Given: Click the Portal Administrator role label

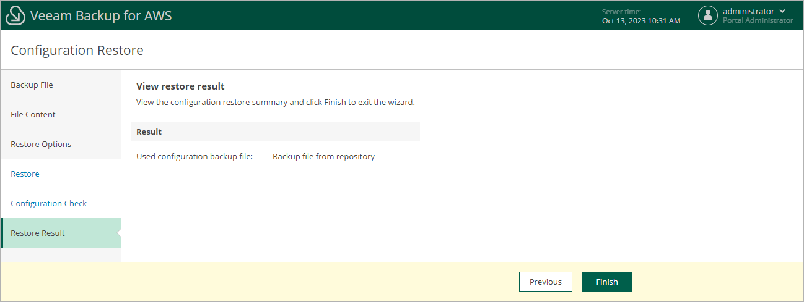Looking at the screenshot, I should [758, 20].
